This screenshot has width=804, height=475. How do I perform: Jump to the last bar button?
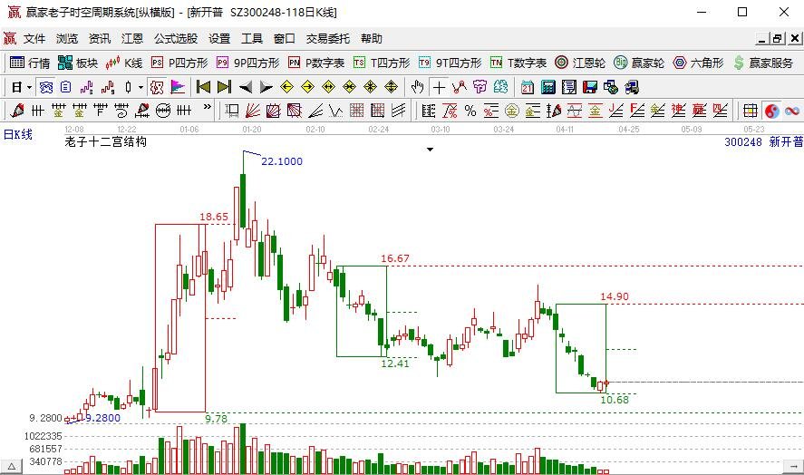[224, 88]
